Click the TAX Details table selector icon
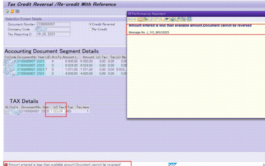The width and height of the screenshot is (265, 166). pos(7,107)
